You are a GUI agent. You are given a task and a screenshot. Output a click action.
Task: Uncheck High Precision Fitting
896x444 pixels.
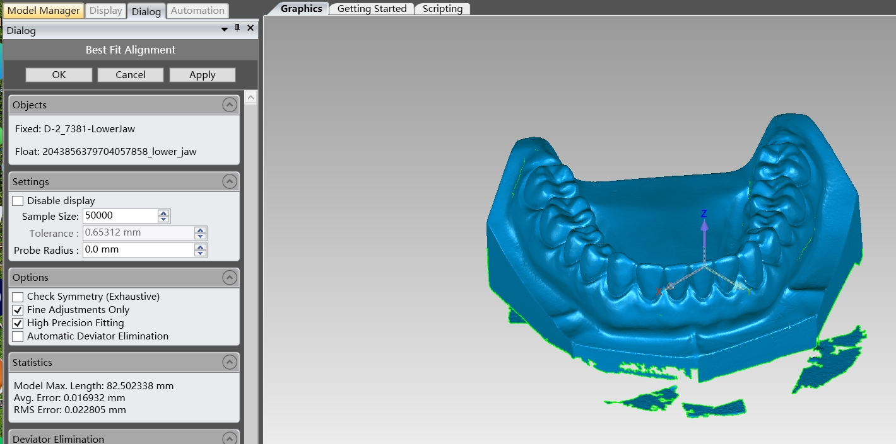pyautogui.click(x=18, y=323)
